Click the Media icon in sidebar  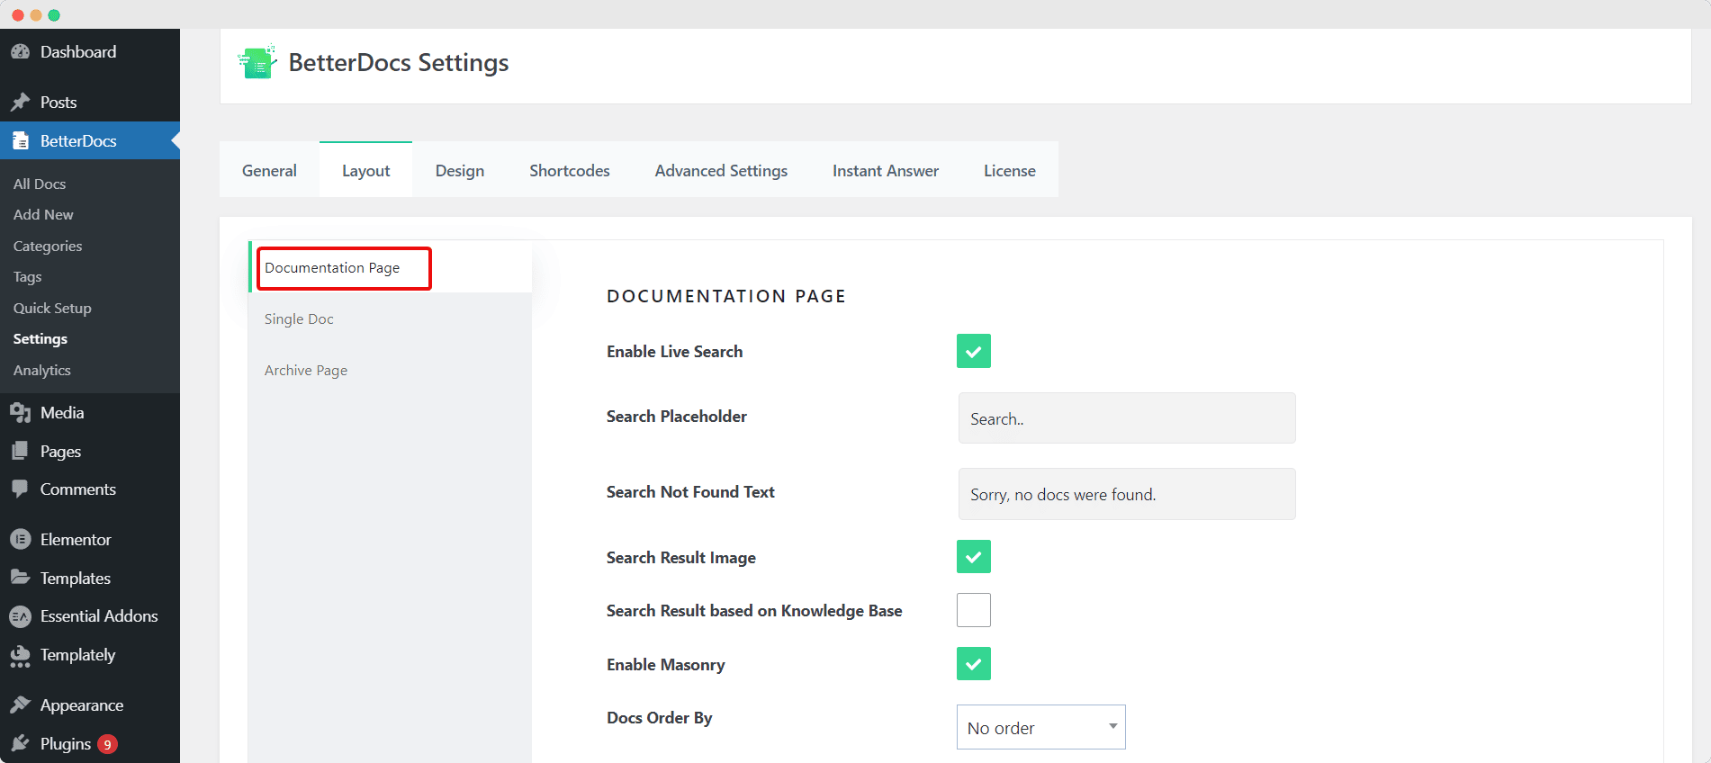(x=20, y=413)
